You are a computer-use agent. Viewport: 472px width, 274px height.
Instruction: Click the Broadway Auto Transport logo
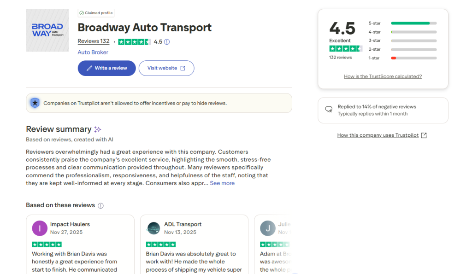click(x=47, y=30)
